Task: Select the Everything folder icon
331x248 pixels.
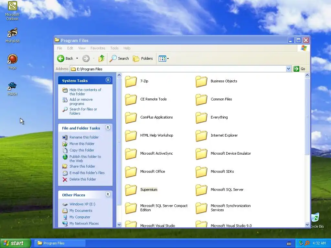Action: (201, 118)
